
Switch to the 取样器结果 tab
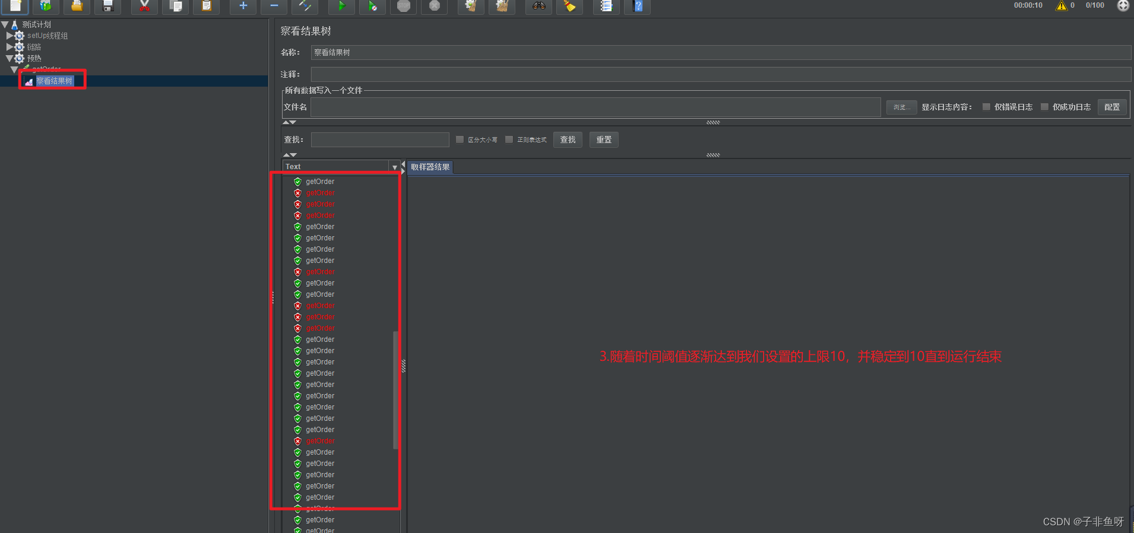click(x=430, y=167)
